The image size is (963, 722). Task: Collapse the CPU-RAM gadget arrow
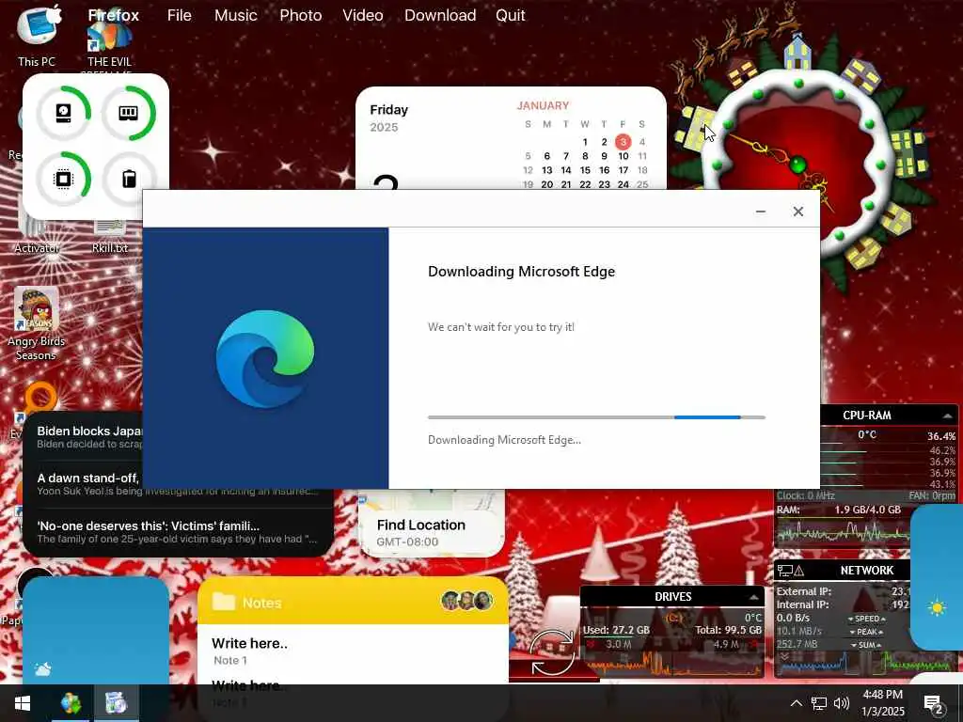(947, 416)
